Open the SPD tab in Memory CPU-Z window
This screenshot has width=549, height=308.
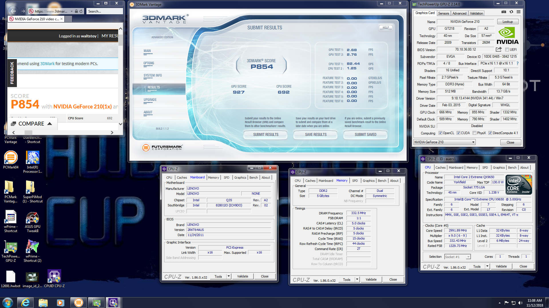[355, 181]
